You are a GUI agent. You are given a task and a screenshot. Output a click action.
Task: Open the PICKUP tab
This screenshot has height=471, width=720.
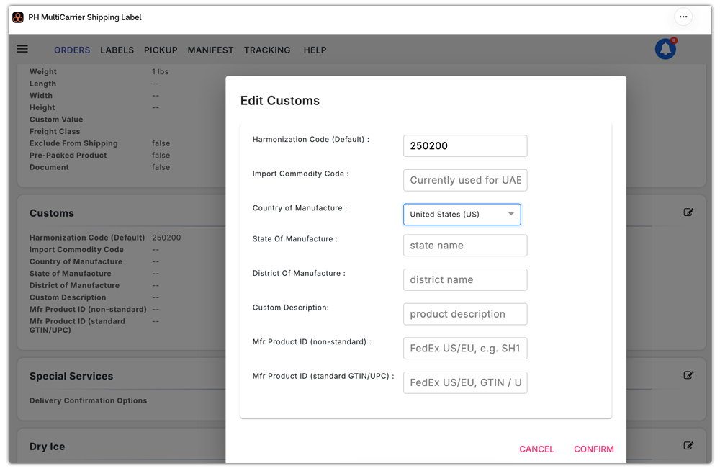[161, 50]
